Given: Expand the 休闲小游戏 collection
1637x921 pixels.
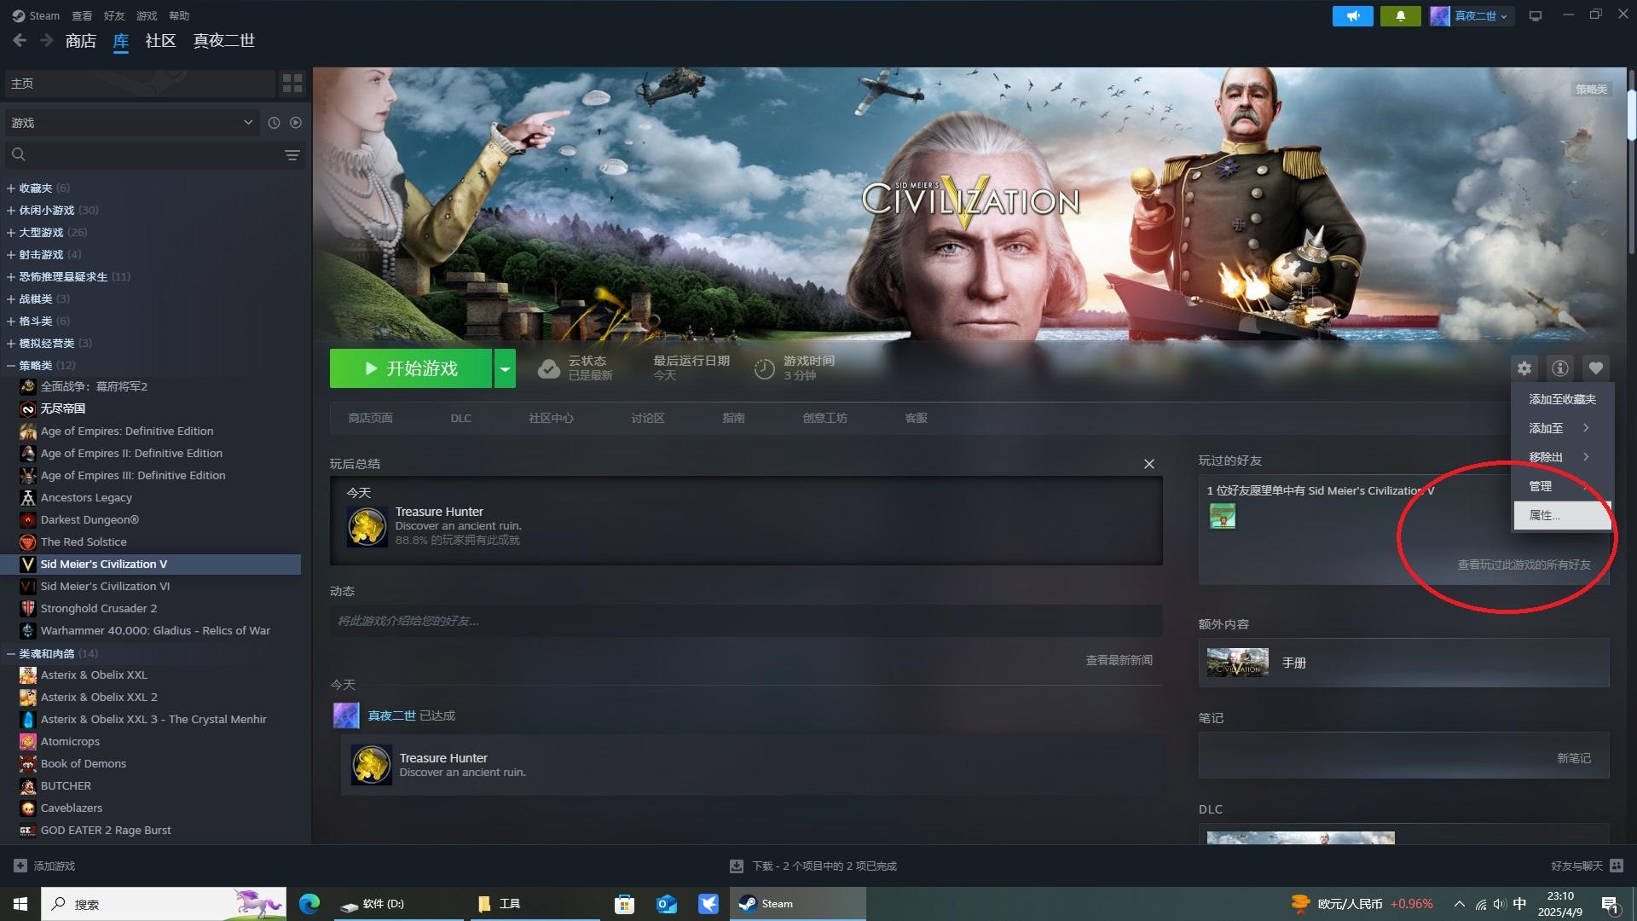Looking at the screenshot, I should 11,211.
